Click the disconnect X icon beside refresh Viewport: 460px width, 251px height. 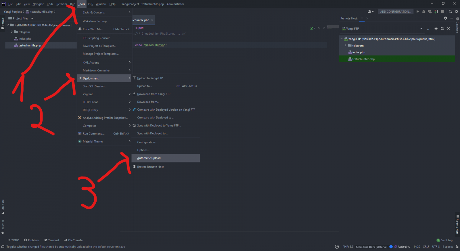click(448, 28)
